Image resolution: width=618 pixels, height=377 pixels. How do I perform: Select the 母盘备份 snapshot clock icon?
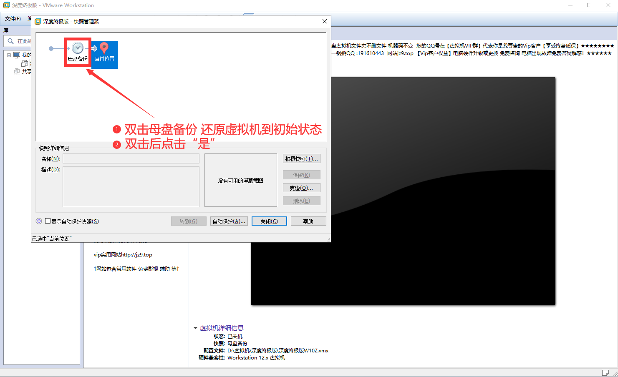[78, 48]
